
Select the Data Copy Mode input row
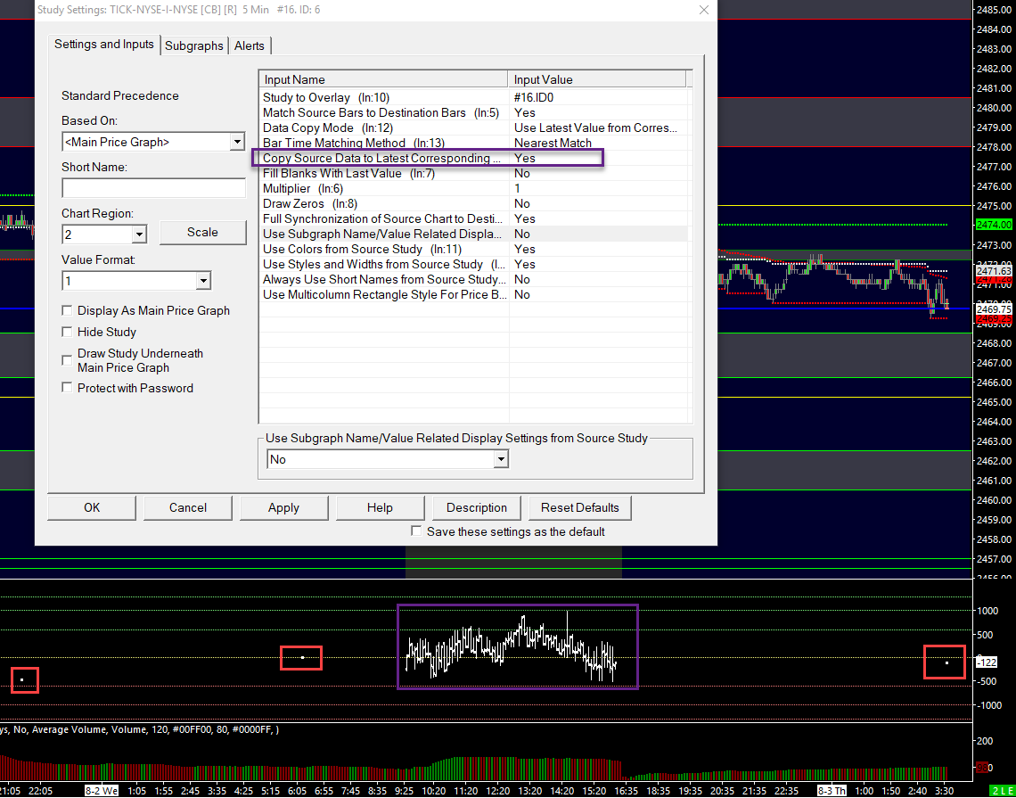473,128
